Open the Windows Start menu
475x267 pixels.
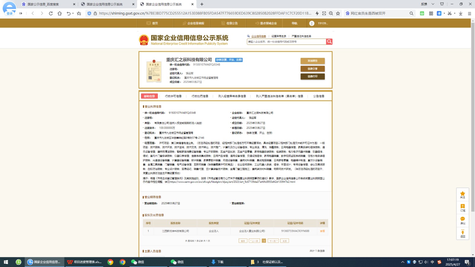(x=6, y=262)
